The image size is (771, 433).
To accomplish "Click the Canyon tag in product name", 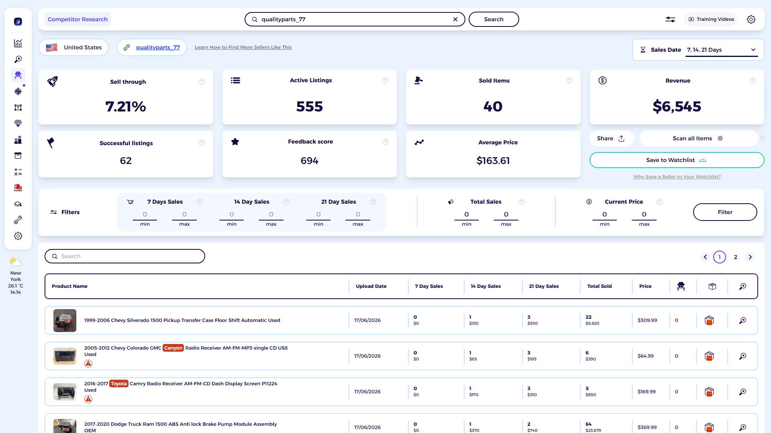I will click(173, 348).
